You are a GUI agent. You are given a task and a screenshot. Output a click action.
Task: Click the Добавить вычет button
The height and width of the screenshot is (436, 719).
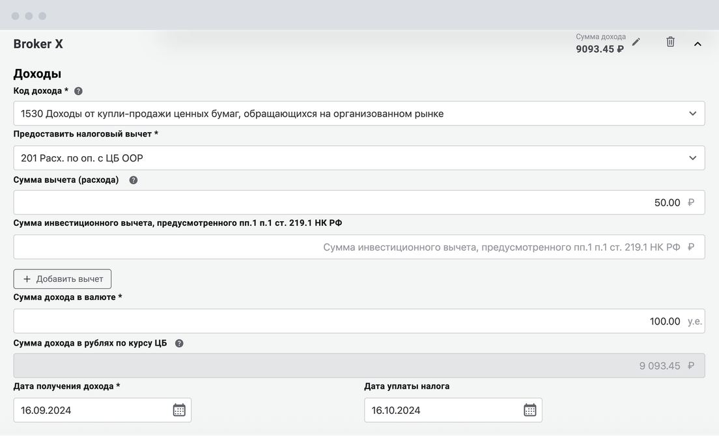pyautogui.click(x=63, y=279)
